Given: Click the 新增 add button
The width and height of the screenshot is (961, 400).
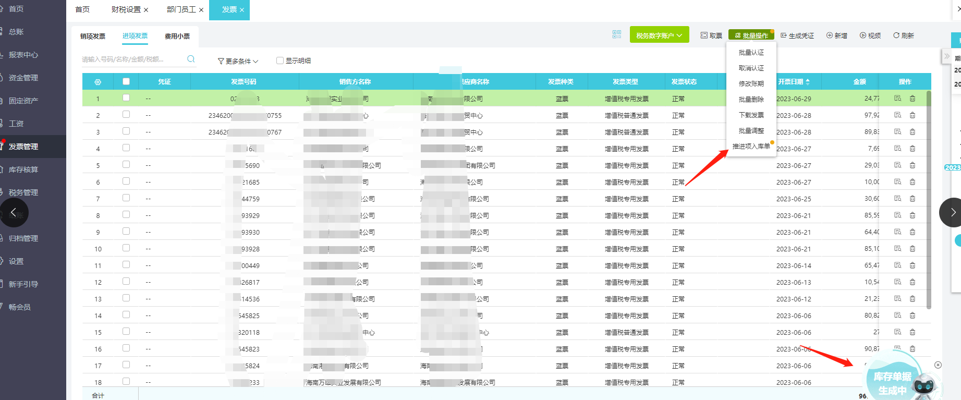Looking at the screenshot, I should coord(837,35).
